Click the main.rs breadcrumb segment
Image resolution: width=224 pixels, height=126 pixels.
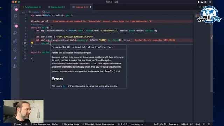coord(34,12)
